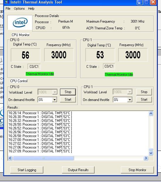Click the Pentium M processor value
The image size is (161, 182).
point(66,21)
